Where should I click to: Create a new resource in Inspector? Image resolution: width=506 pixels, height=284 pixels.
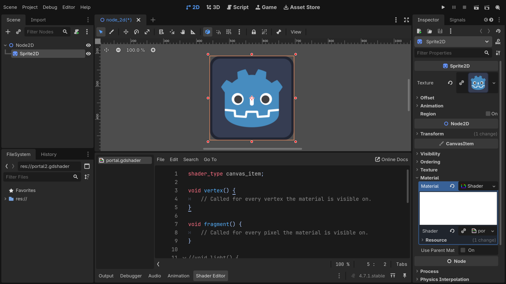pos(419,31)
